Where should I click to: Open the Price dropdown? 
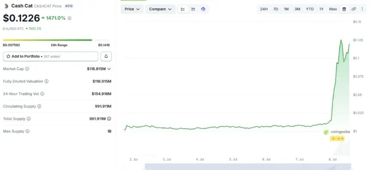click(132, 9)
